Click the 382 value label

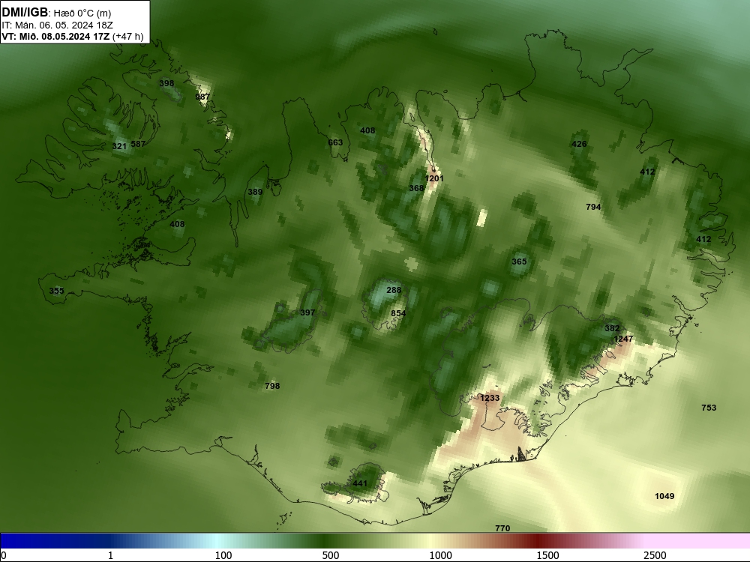[612, 328]
